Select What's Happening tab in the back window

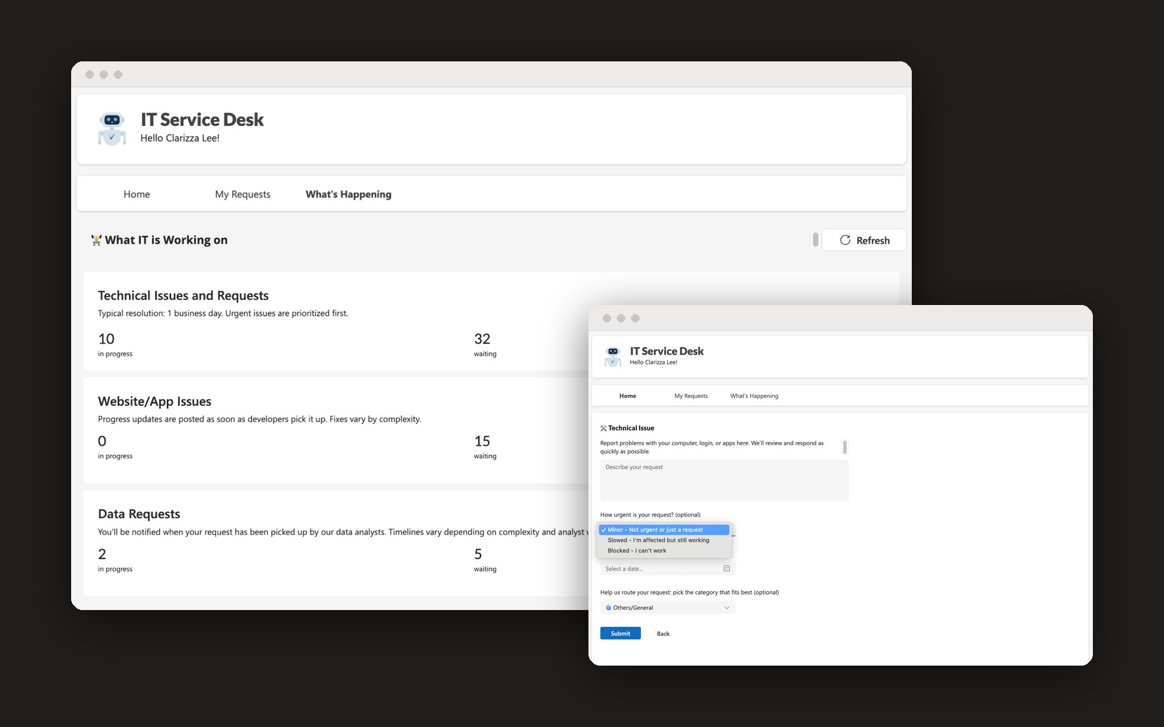tap(349, 194)
